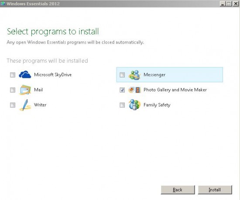Start installation with the Install button
This screenshot has height=200, width=240.
(215, 190)
